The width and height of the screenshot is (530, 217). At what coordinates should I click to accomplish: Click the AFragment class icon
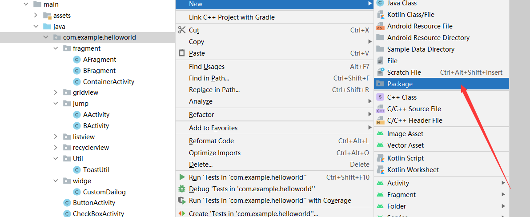tap(76, 60)
